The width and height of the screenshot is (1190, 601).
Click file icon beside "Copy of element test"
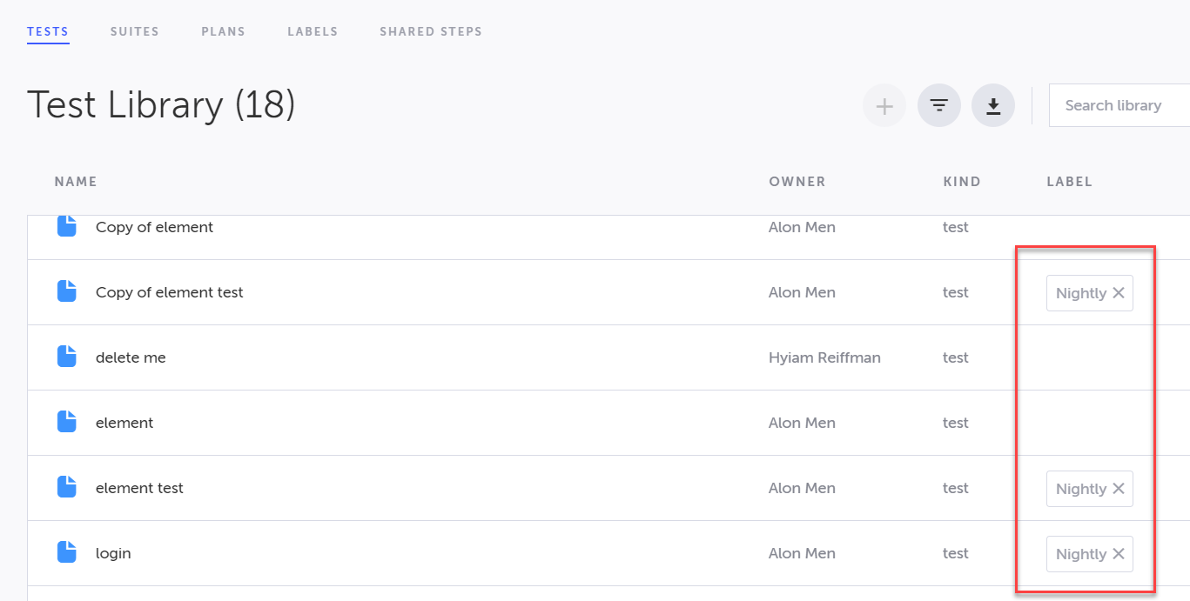[67, 291]
